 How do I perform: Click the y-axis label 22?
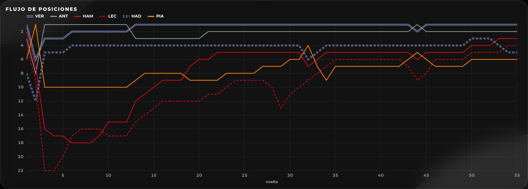click(x=21, y=171)
